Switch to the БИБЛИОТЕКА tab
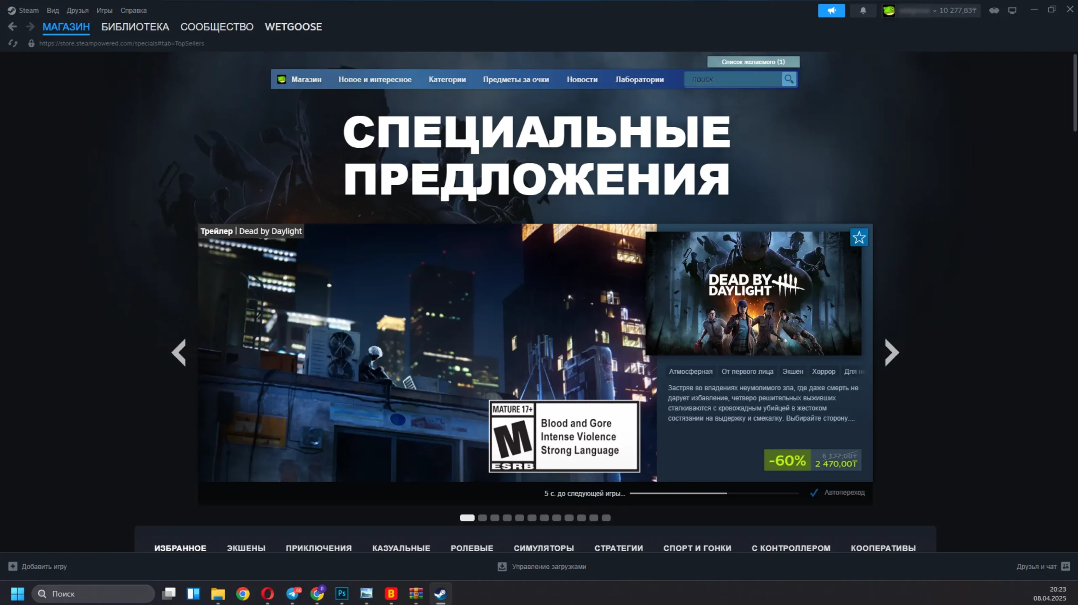 pyautogui.click(x=135, y=27)
